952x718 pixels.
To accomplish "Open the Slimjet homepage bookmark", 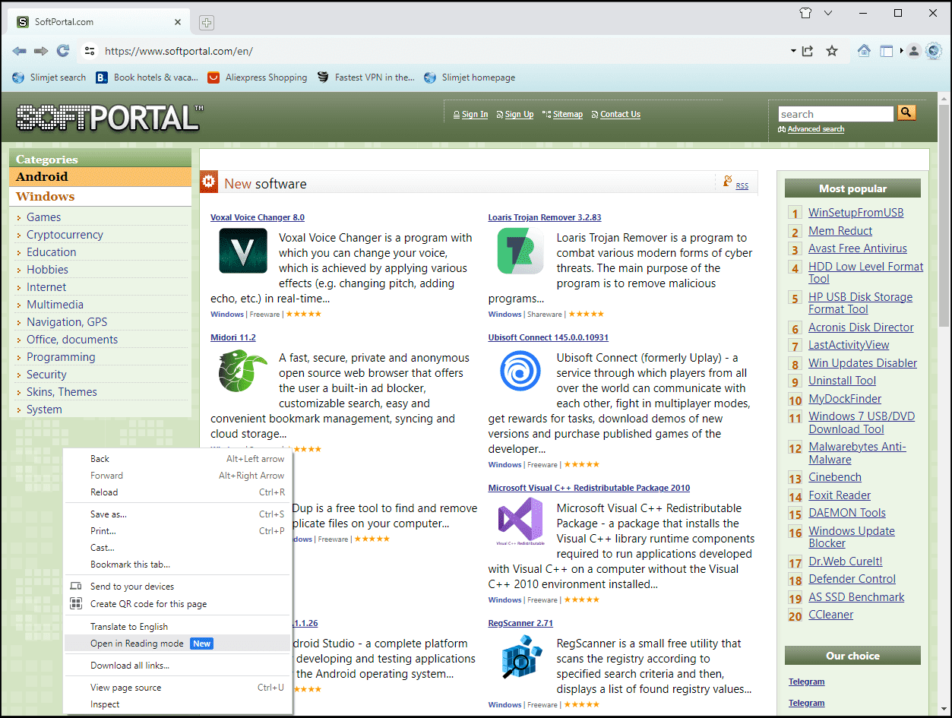I will point(470,77).
